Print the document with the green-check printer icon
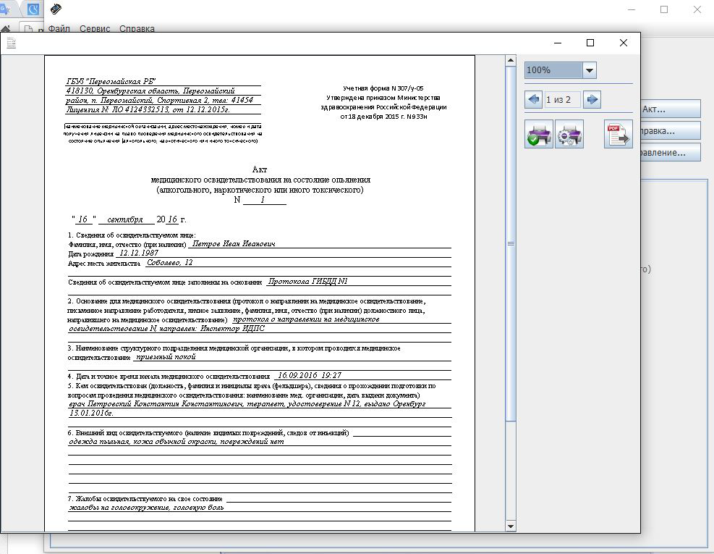Image resolution: width=714 pixels, height=554 pixels. pyautogui.click(x=538, y=135)
